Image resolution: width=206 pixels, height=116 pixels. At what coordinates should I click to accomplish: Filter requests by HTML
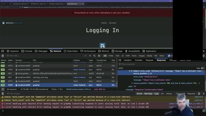[111, 56]
